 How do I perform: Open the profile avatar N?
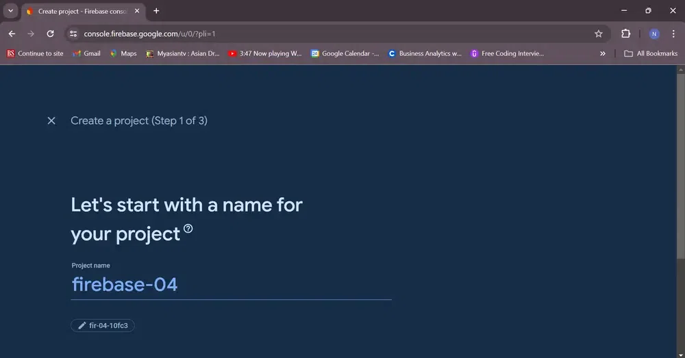(x=654, y=34)
